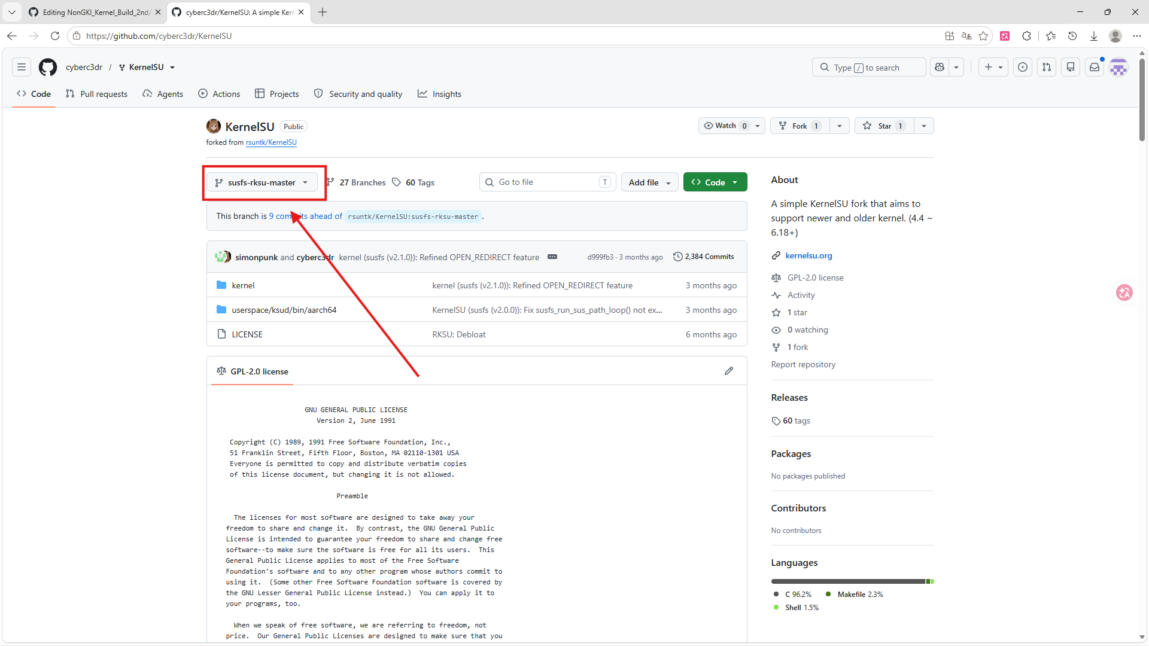Expand the susfs-rksu-master branch dropdown
Screen dimensions: 1149x646
click(x=262, y=182)
